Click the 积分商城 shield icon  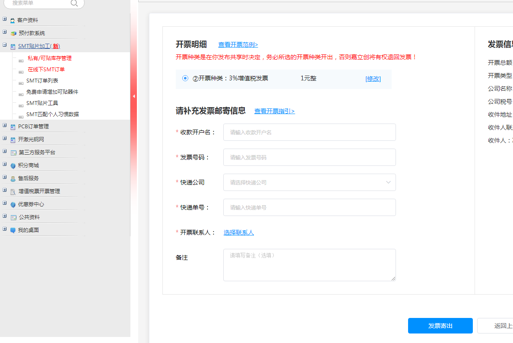tap(13, 165)
